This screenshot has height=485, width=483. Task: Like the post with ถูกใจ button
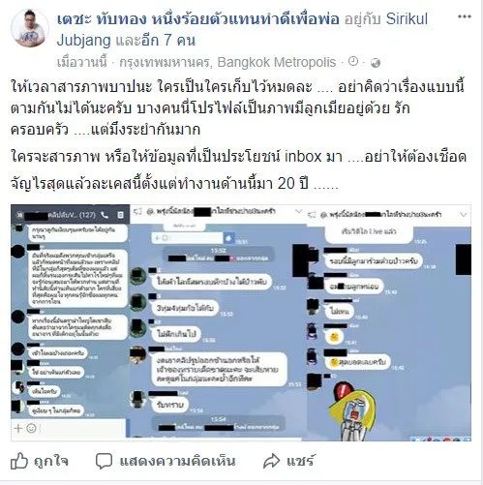[40, 461]
